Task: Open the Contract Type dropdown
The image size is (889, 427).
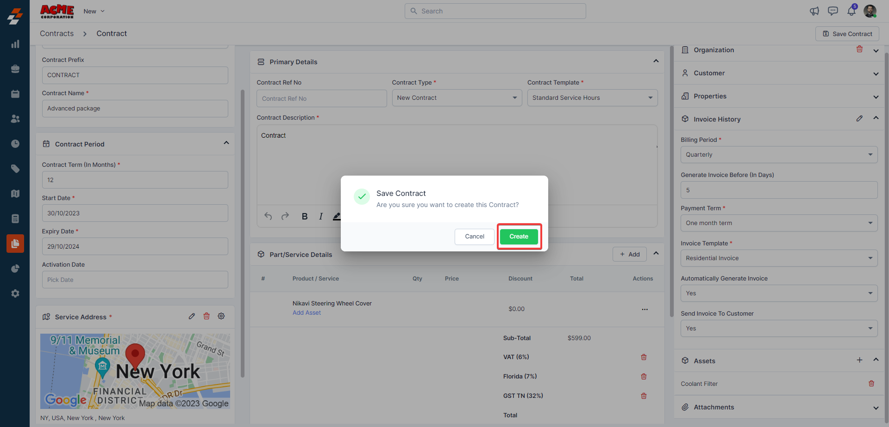Action: pos(457,98)
